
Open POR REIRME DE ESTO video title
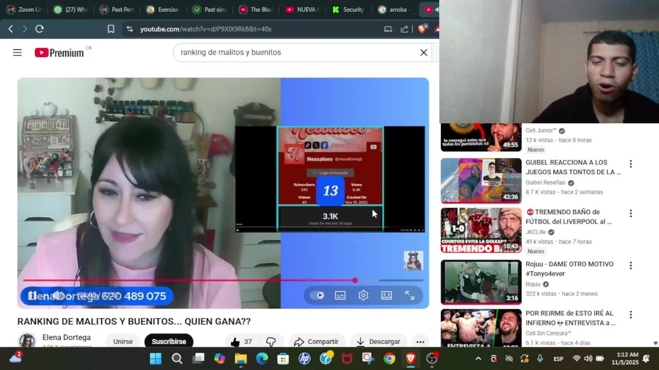tap(570, 318)
